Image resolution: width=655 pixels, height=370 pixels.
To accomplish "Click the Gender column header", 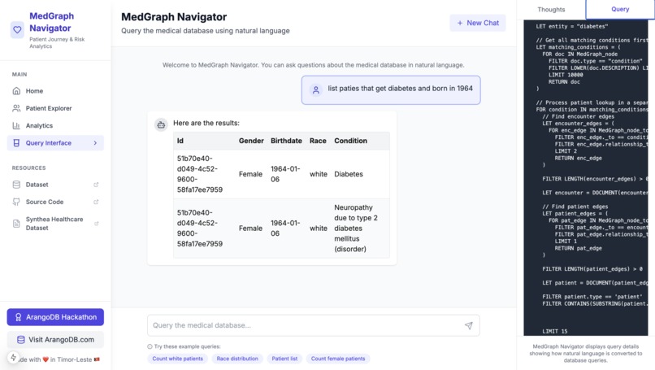I will 251,141.
